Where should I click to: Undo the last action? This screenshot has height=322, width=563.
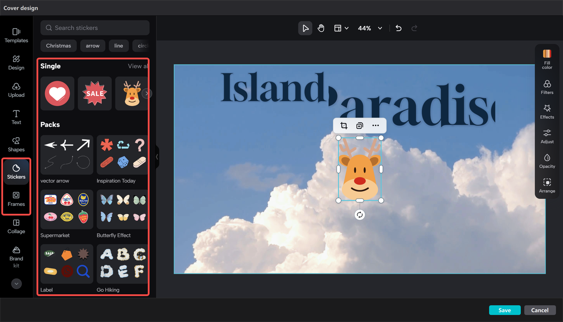pyautogui.click(x=398, y=28)
